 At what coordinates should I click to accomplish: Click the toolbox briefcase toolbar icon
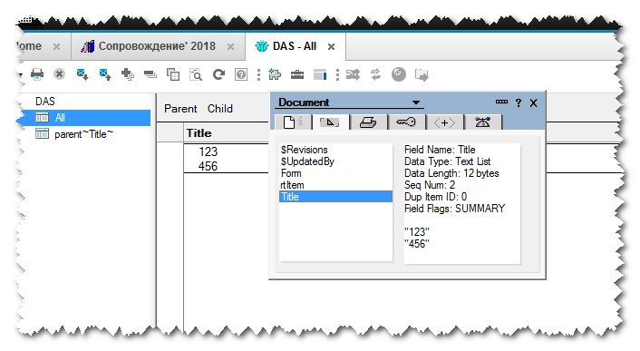pos(297,74)
